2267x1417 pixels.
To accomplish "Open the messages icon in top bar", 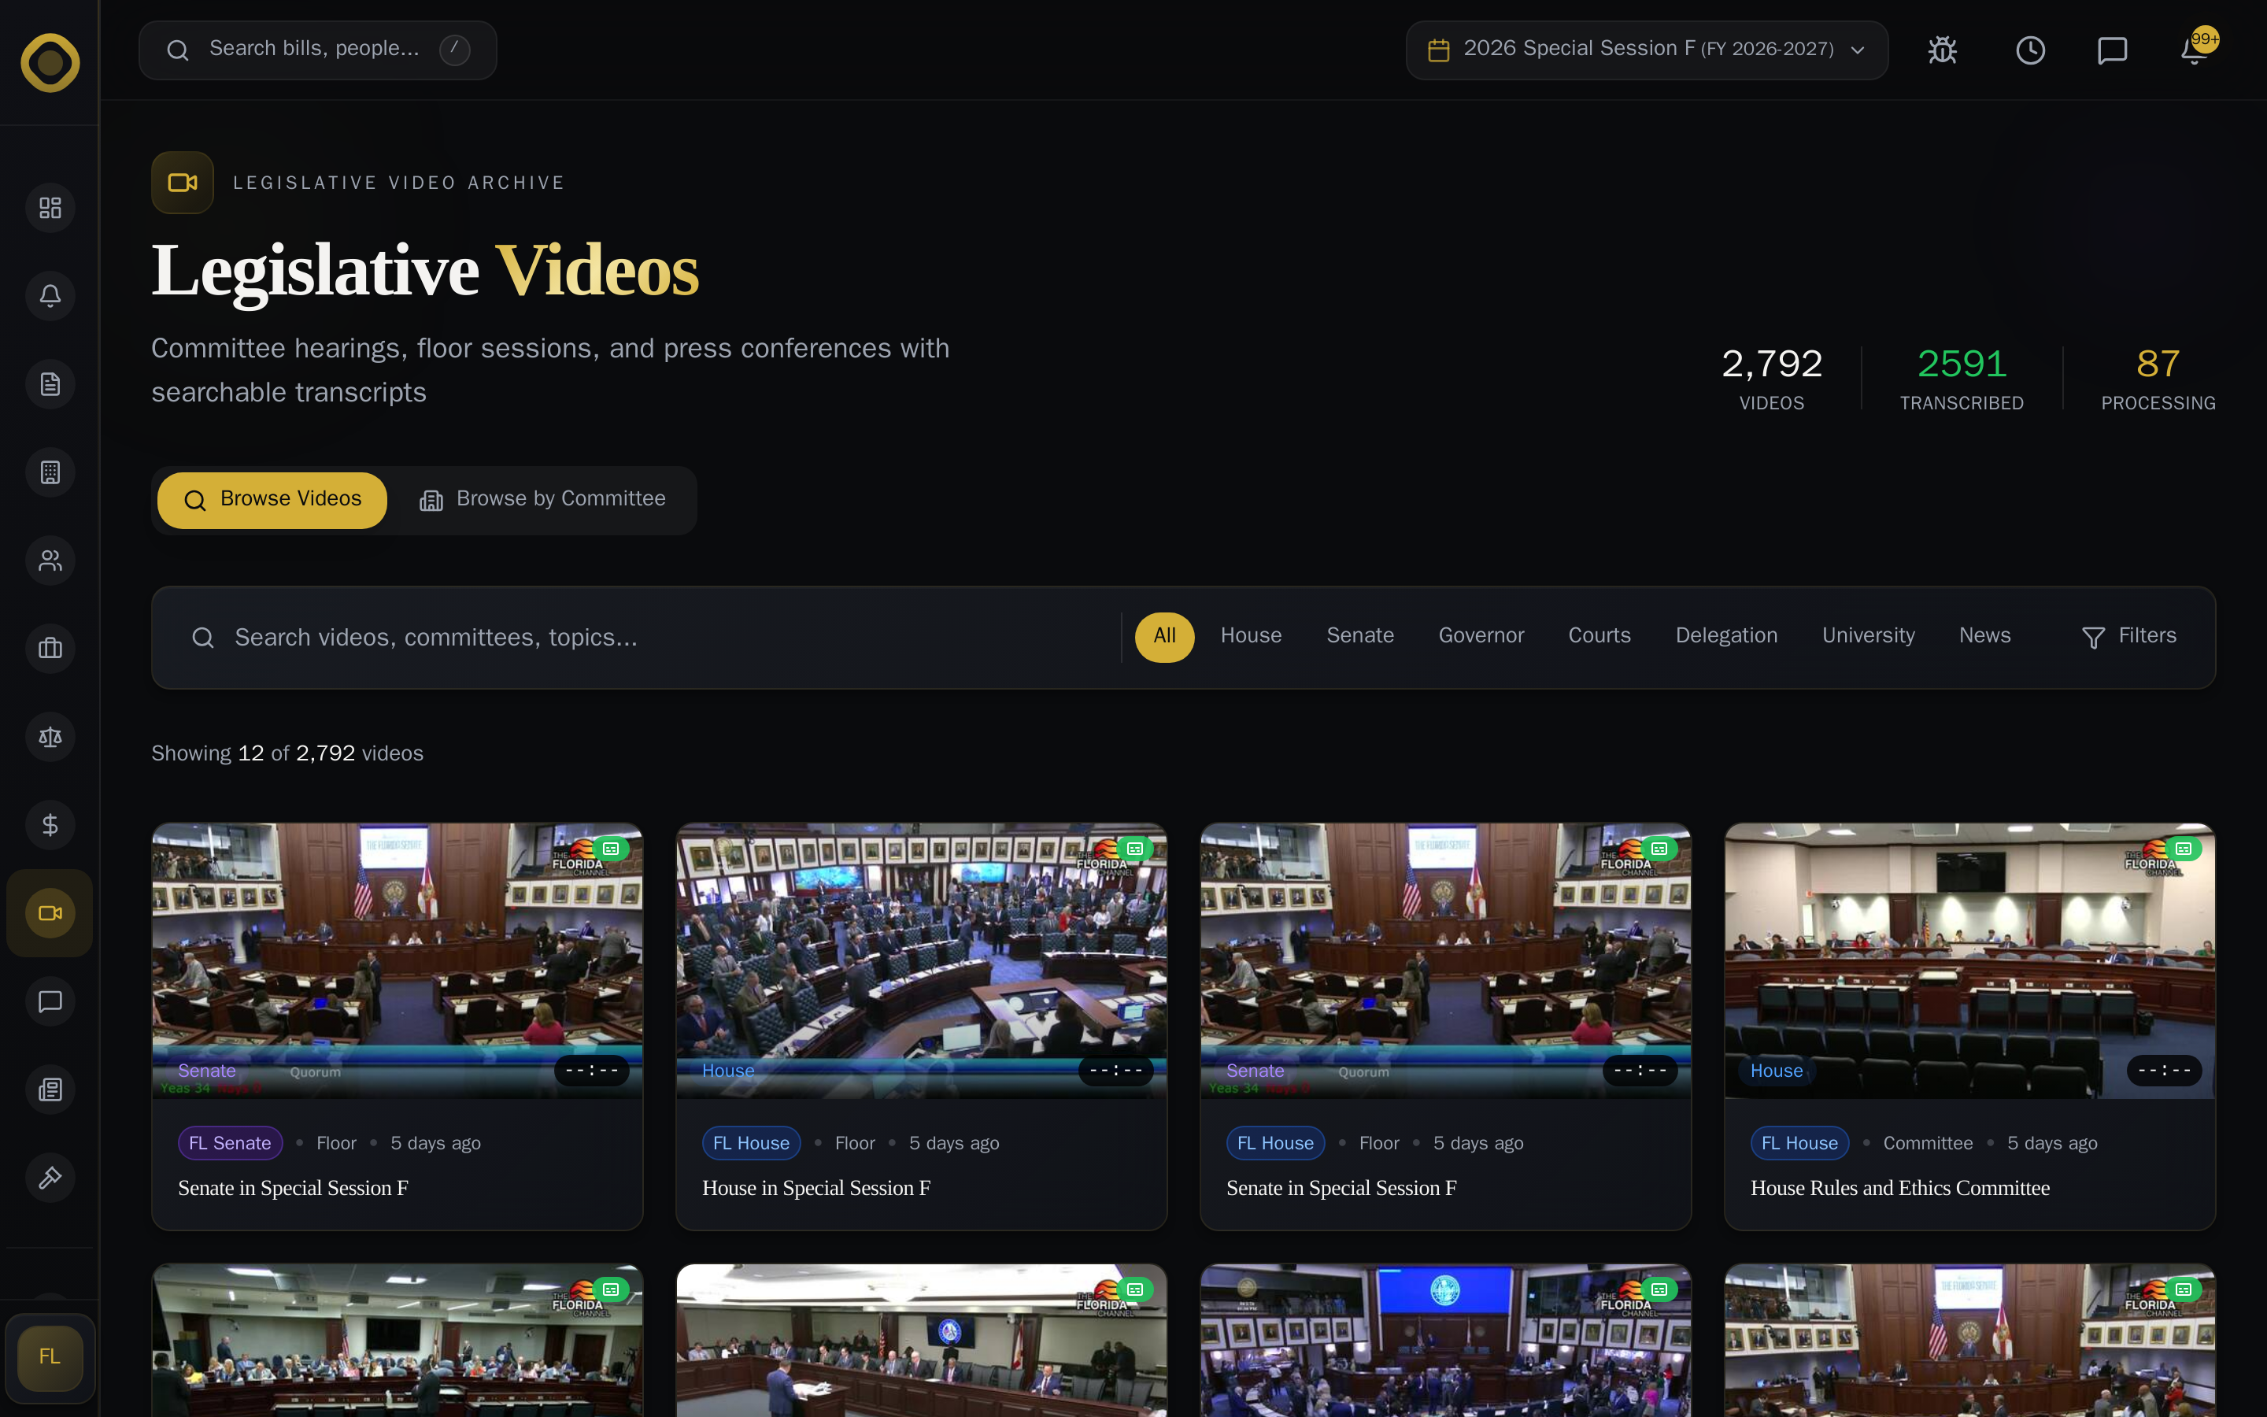I will 2111,50.
